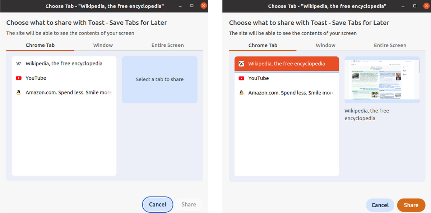Select 'Amazon.com. Spend less' in left list
Viewport: 431px width, 213px height.
point(64,92)
